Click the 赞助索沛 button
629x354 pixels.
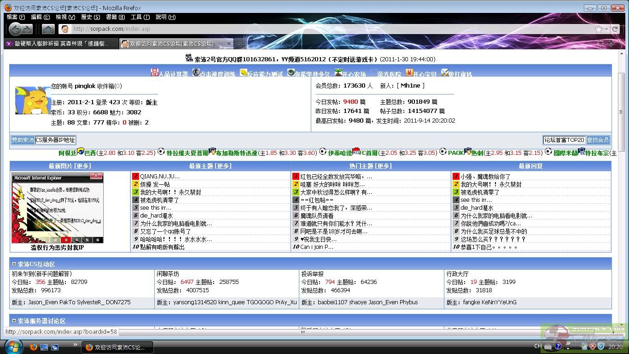(23, 140)
